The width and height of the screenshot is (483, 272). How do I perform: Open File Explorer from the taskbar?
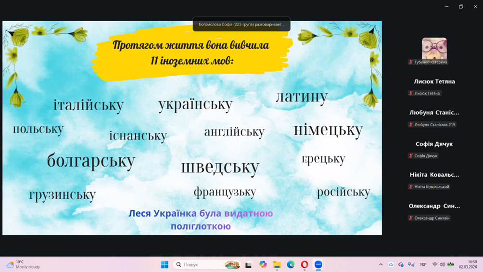coord(277,264)
